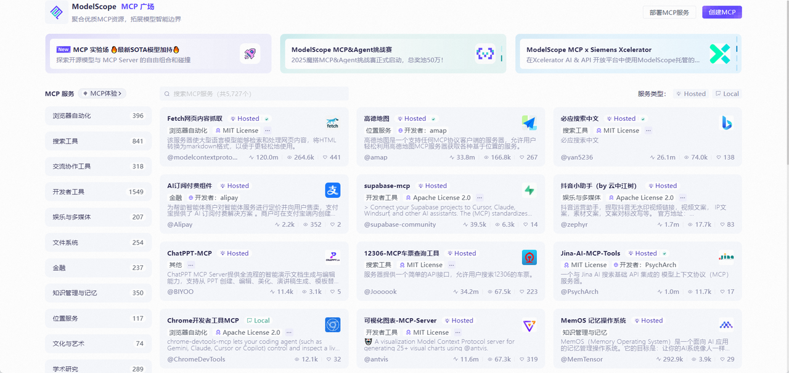Screen dimensions: 789x373
Task: Click the 12306 railway logo icon
Action: tap(529, 257)
